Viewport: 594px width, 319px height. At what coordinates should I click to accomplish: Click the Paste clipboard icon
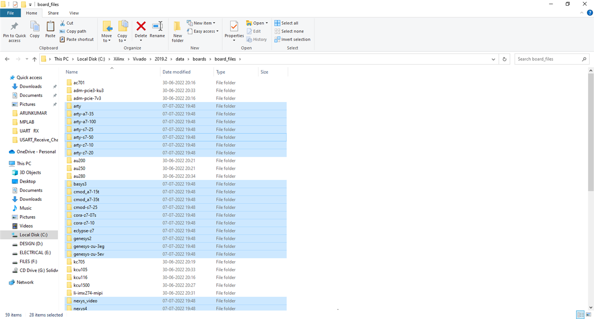coord(50,26)
